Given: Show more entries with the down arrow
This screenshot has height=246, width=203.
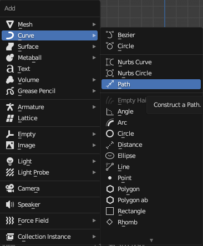Looking at the screenshot, I should tap(151, 240).
